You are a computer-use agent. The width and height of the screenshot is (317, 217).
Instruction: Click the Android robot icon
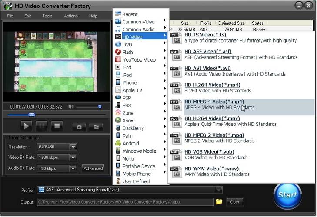tap(118, 143)
